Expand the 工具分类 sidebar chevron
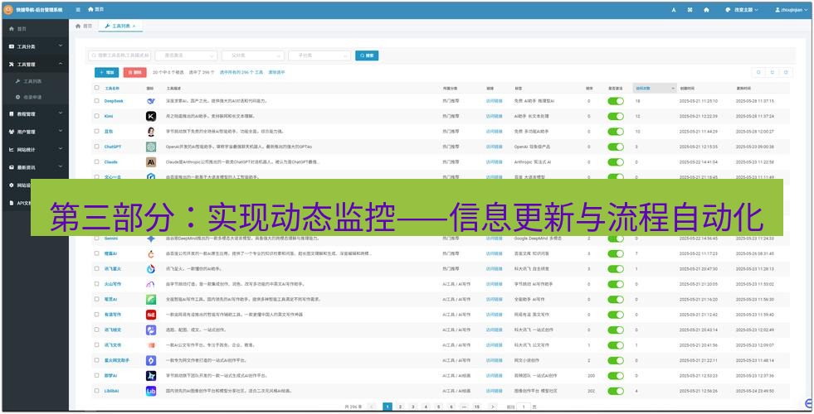The height and width of the screenshot is (414, 814). 61,46
